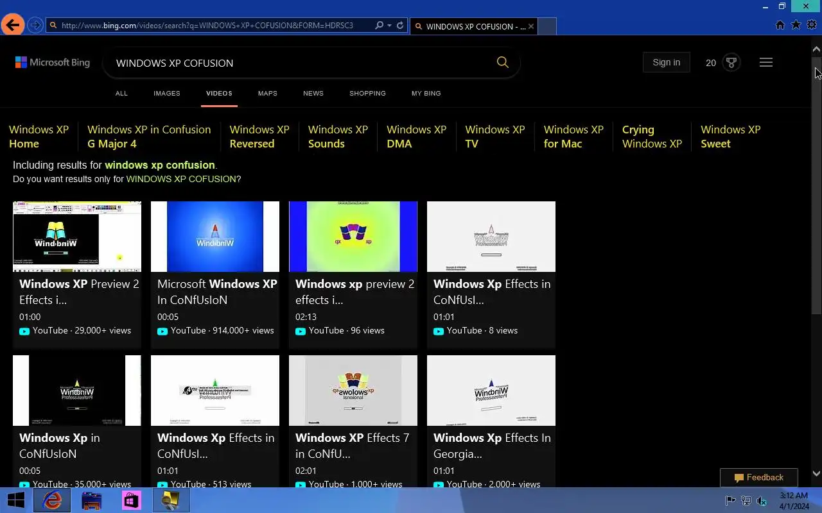Viewport: 822px width, 513px height.
Task: Open related search Windows XP TV
Action: (495, 137)
